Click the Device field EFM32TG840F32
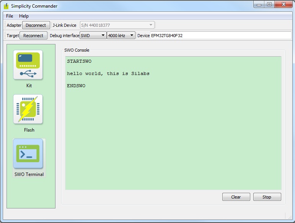295x223 pixels. pyautogui.click(x=220, y=35)
